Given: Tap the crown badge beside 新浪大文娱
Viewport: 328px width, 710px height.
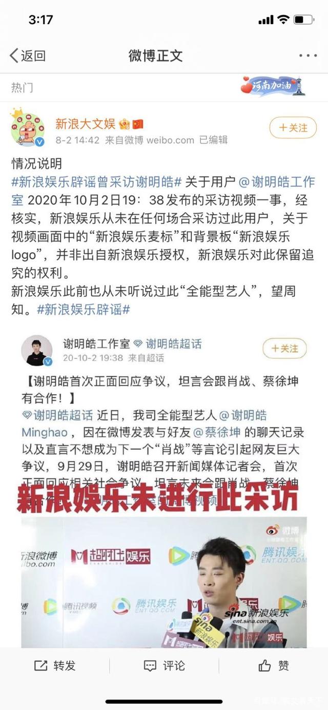Looking at the screenshot, I should (x=125, y=124).
